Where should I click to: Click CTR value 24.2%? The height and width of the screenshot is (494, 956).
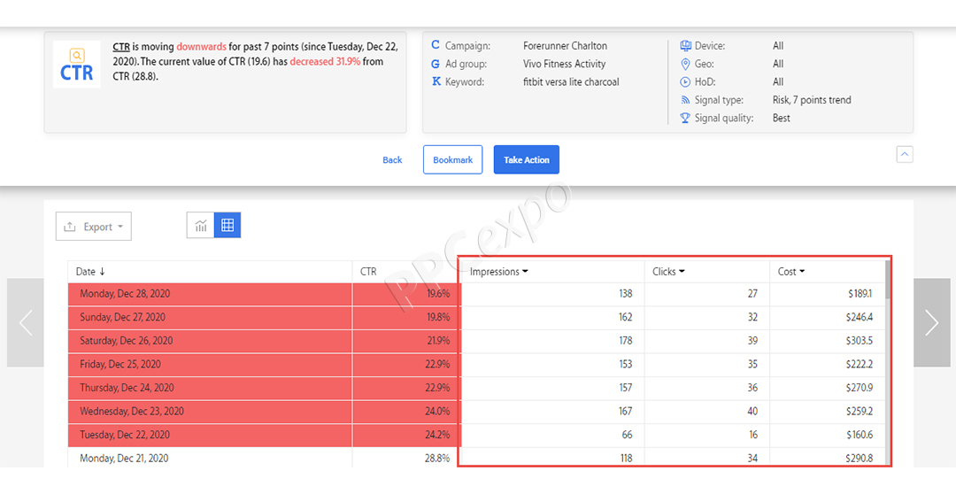tap(438, 435)
